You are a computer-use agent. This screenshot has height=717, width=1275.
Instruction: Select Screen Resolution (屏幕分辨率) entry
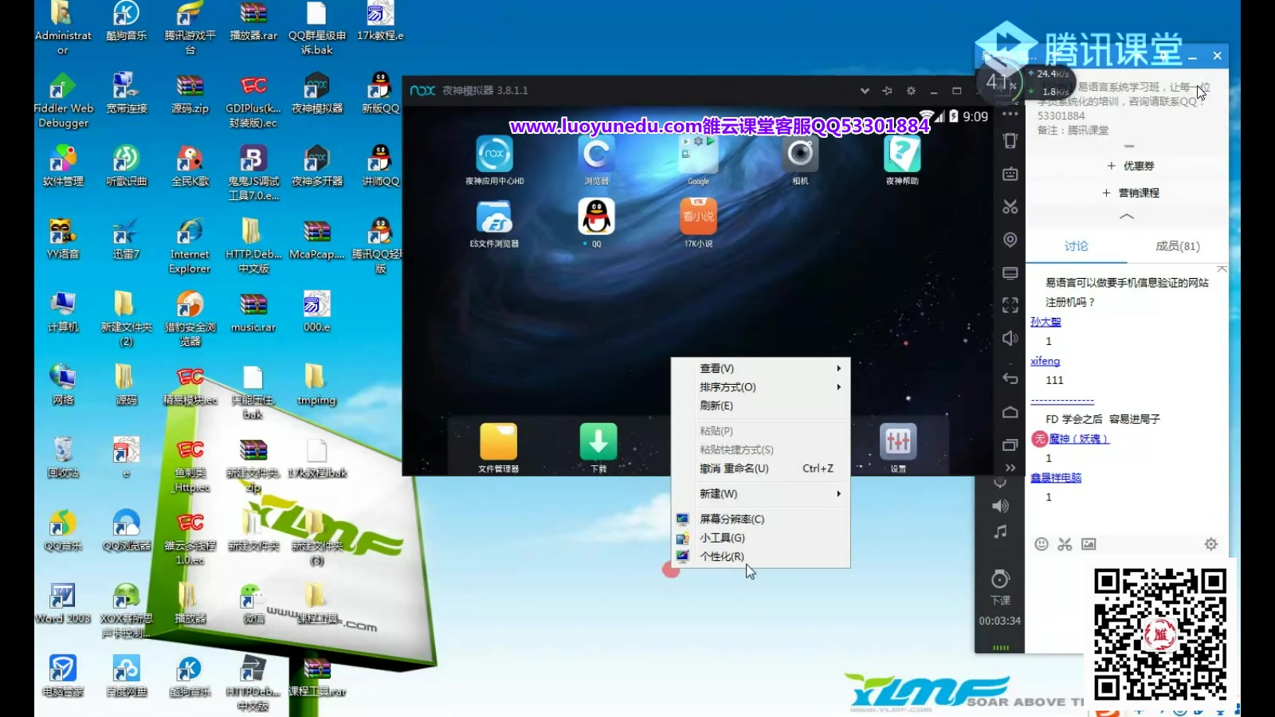[x=761, y=519]
